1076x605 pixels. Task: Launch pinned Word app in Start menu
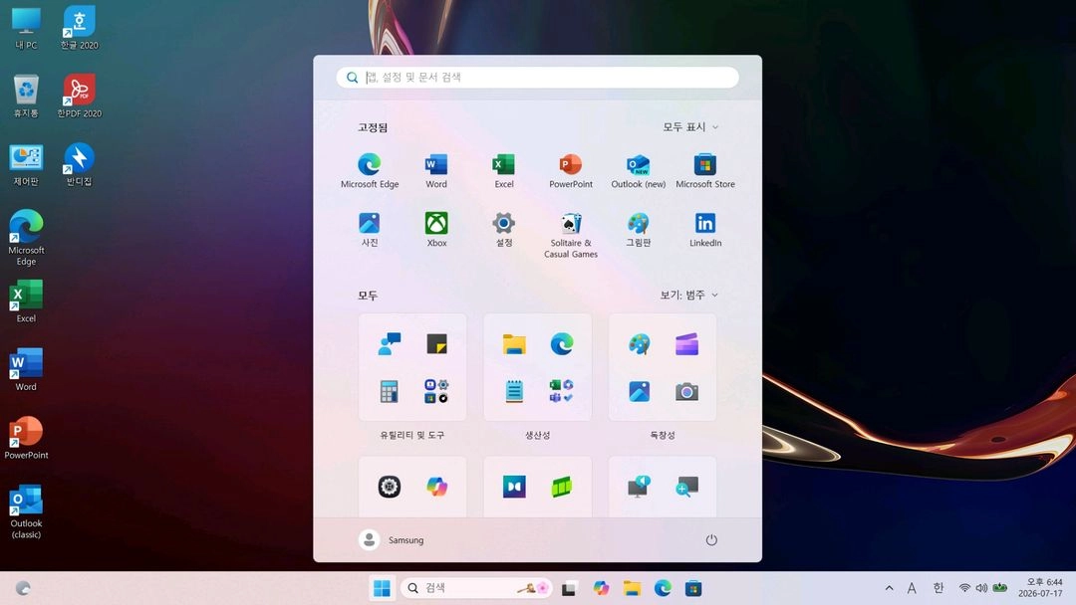tap(436, 170)
